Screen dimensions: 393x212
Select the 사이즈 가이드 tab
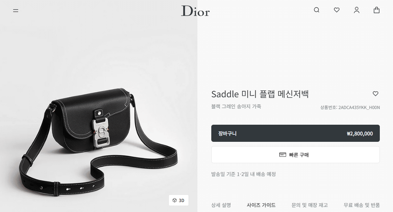tap(261, 205)
